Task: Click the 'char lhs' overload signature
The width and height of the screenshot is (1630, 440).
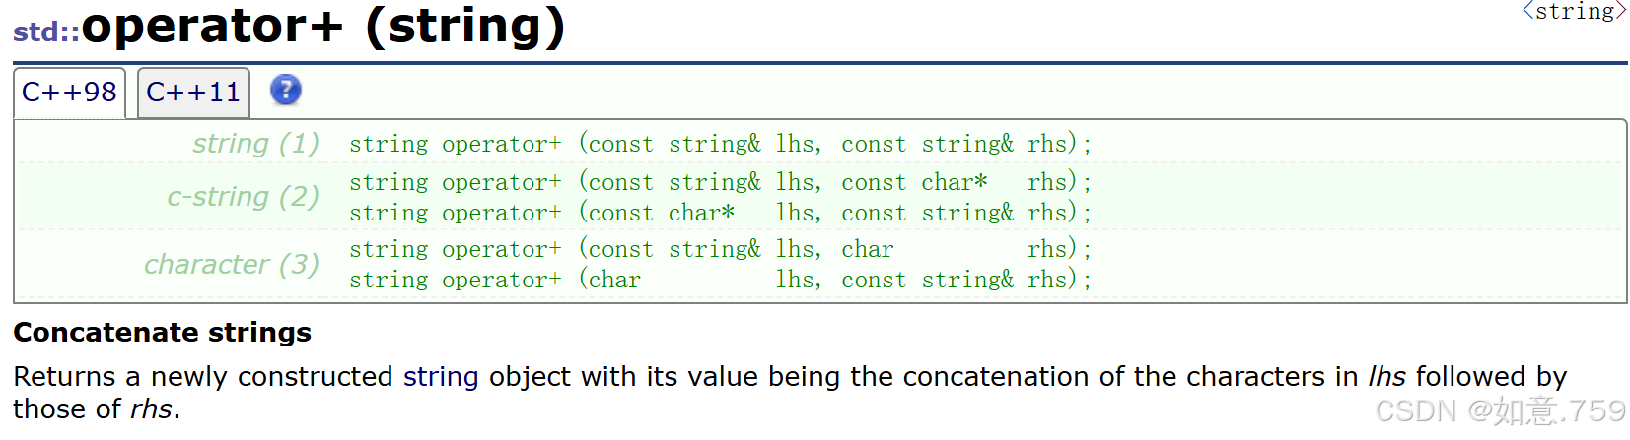Action: pos(720,280)
